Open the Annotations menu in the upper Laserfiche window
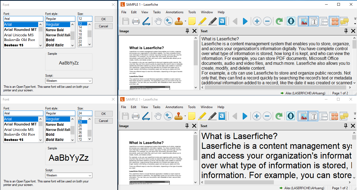Screen dimensions: 357x190 pos(175,12)
